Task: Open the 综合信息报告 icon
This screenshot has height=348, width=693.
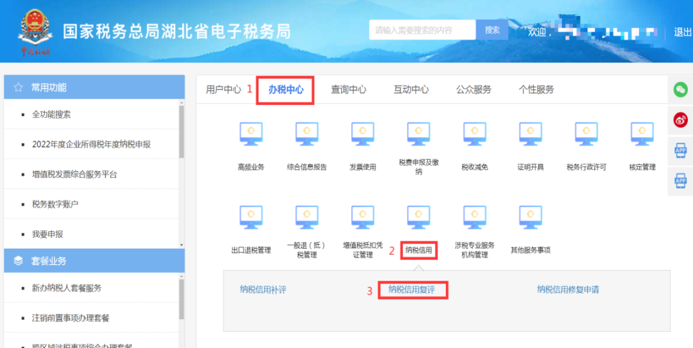Action: tap(307, 134)
